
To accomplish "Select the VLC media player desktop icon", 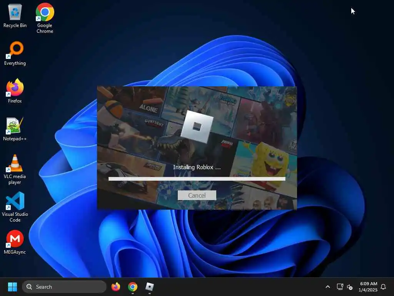I will pos(15,170).
